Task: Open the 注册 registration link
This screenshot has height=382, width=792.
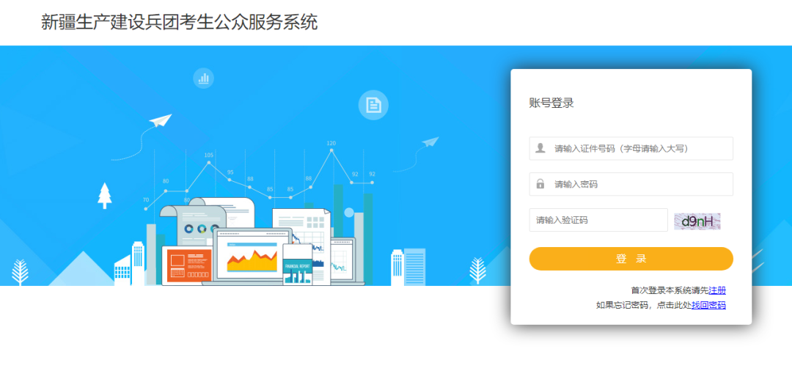Action: click(717, 290)
